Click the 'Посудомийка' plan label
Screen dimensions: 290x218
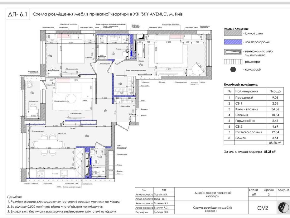coord(48,184)
